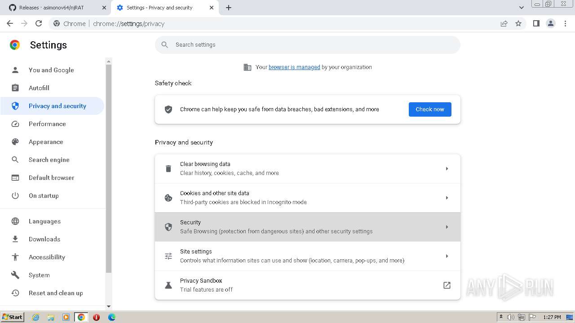Click the trash icon for Clear browsing data
This screenshot has height=323, width=575.
pyautogui.click(x=168, y=169)
